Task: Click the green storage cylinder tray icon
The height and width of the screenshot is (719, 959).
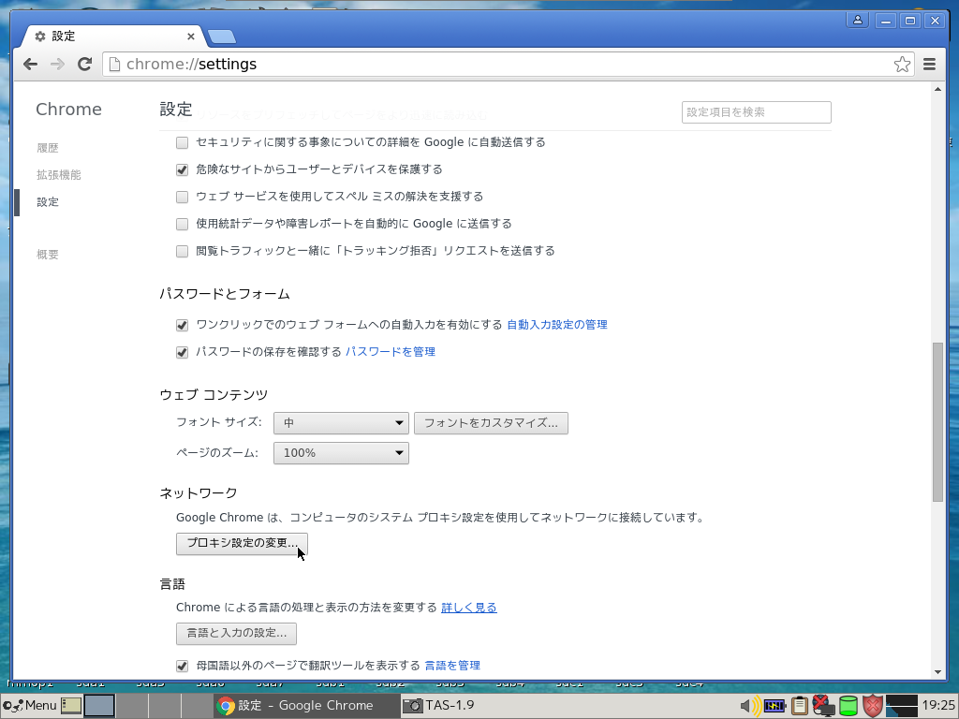Action: (848, 706)
